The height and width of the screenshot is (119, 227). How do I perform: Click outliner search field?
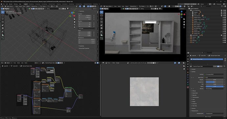[206, 6]
